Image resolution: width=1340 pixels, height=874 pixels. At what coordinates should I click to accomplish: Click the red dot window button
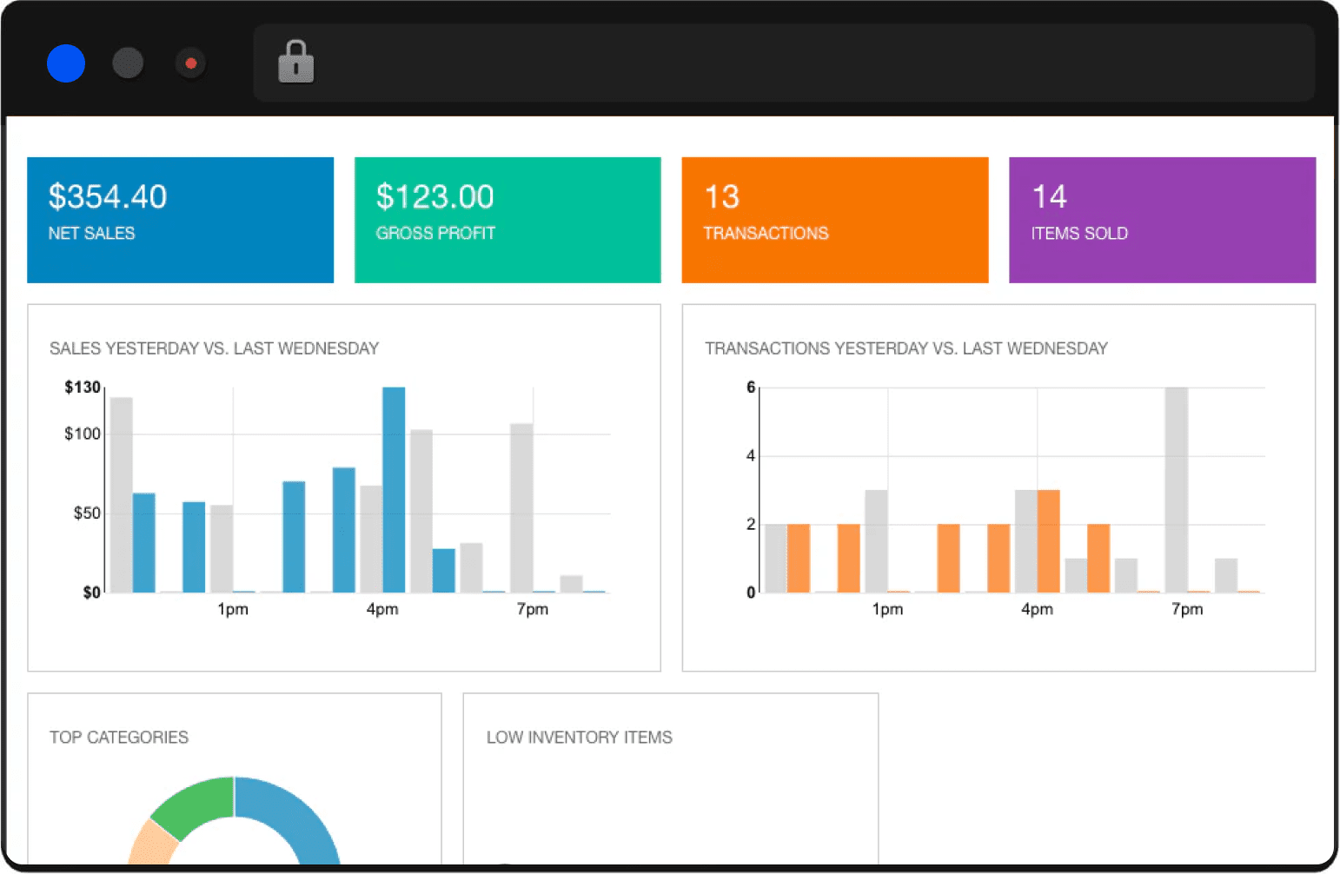click(191, 63)
